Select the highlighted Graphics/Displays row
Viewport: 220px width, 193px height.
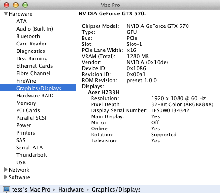click(38, 88)
